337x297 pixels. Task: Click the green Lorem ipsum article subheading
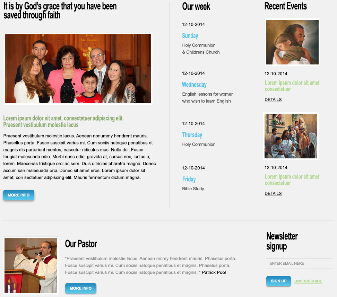point(63,121)
